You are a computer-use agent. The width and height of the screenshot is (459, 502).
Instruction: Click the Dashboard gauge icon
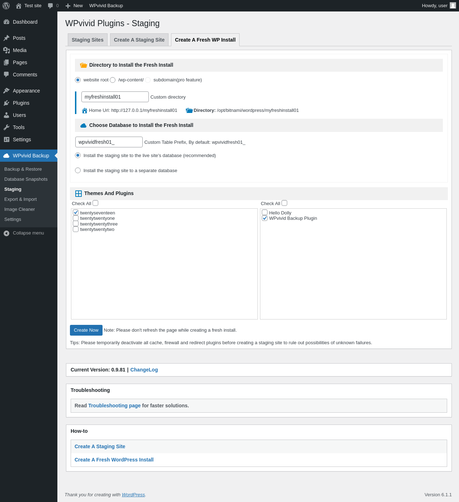pyautogui.click(x=6, y=22)
